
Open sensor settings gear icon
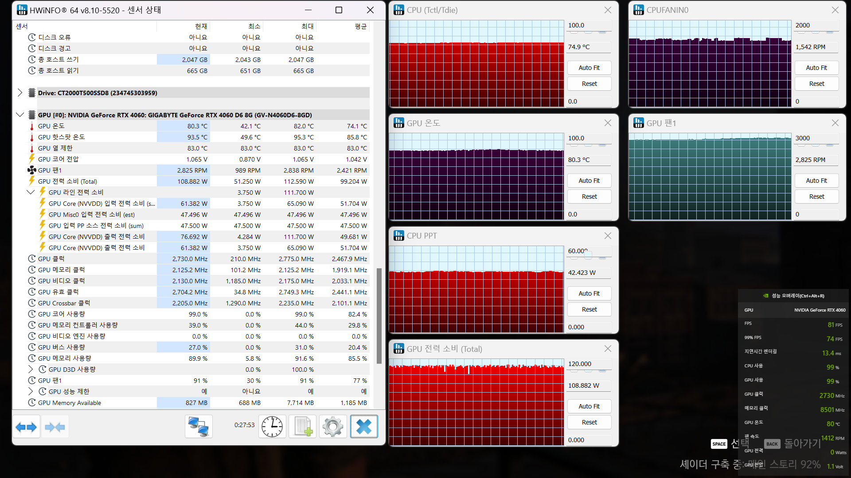(x=333, y=427)
